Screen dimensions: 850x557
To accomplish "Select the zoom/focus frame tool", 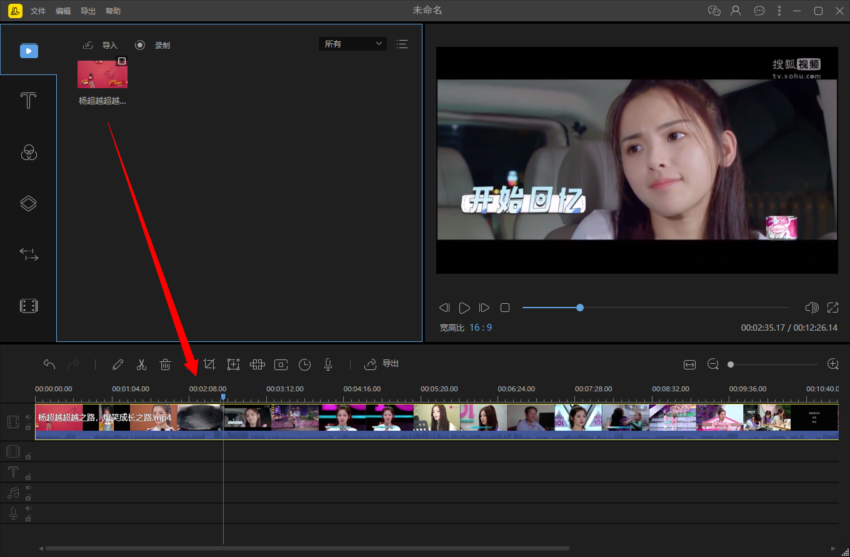I will coord(234,364).
